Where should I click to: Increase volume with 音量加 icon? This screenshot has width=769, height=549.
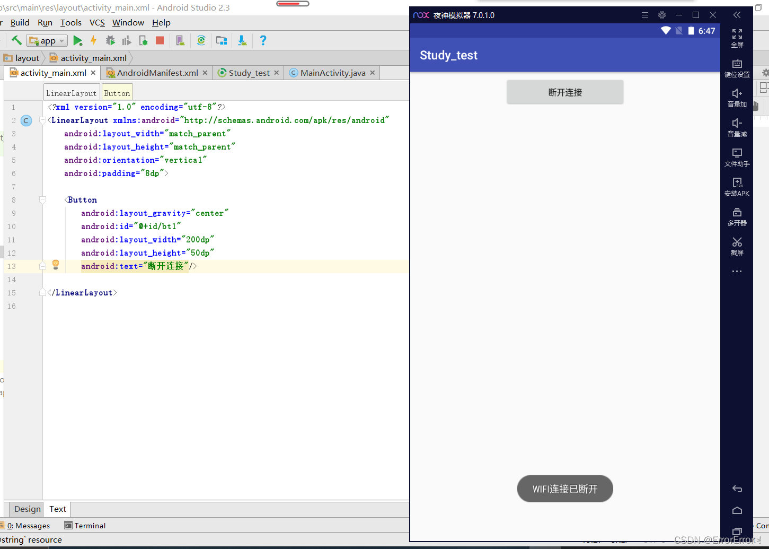click(737, 98)
